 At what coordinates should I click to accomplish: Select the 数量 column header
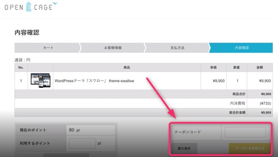click(x=237, y=67)
